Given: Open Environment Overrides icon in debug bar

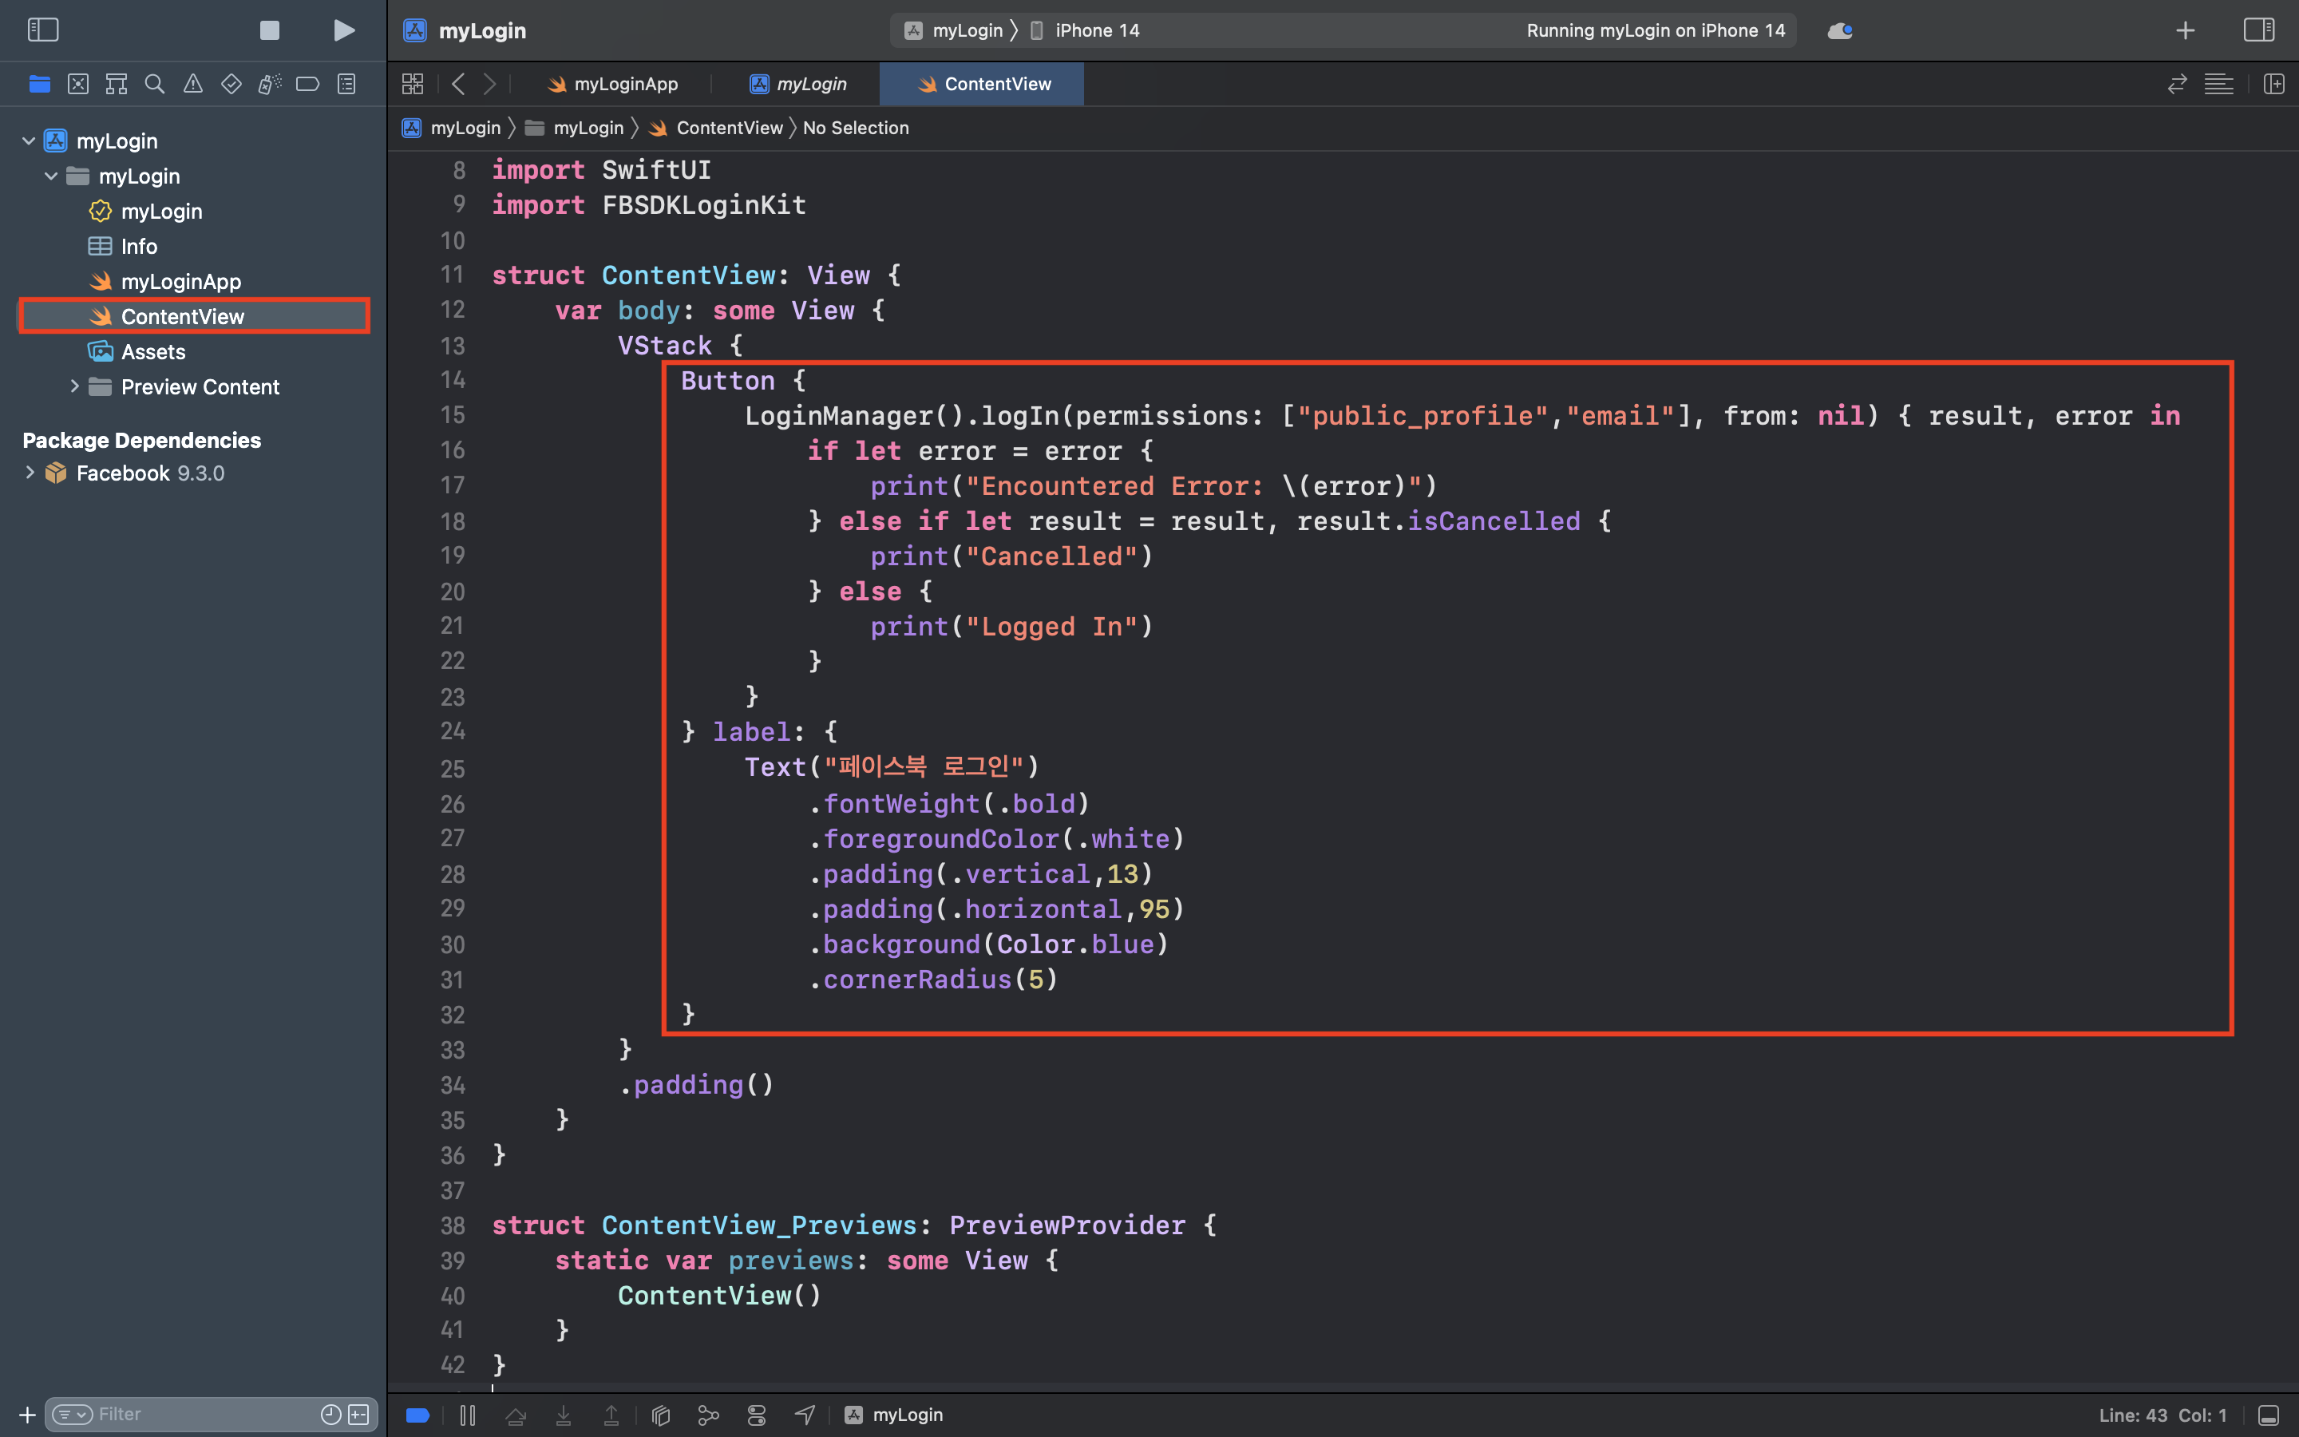Looking at the screenshot, I should (757, 1415).
